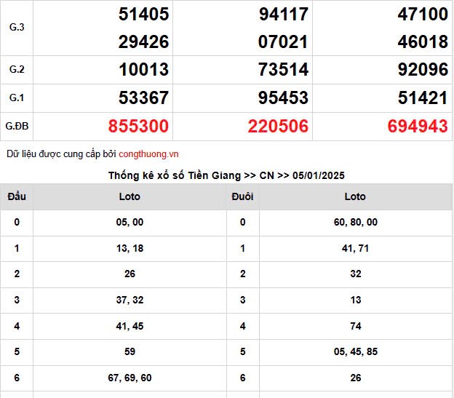This screenshot has width=454, height=398.
Task: Select loto cell with 67, 69, 60
Action: point(130,378)
